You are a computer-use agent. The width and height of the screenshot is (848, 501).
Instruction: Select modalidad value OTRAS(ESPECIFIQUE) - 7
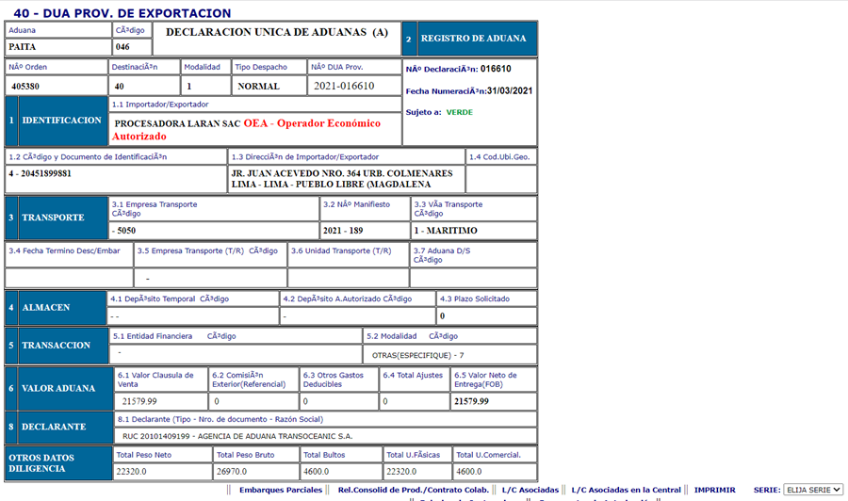click(417, 356)
